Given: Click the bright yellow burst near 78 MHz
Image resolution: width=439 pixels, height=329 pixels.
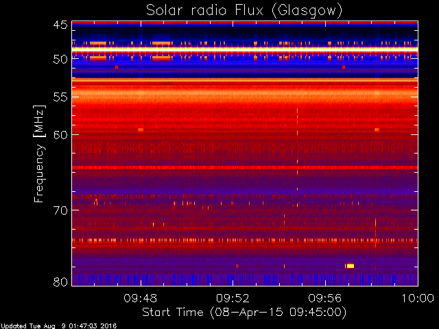Looking at the screenshot, I should 350,266.
